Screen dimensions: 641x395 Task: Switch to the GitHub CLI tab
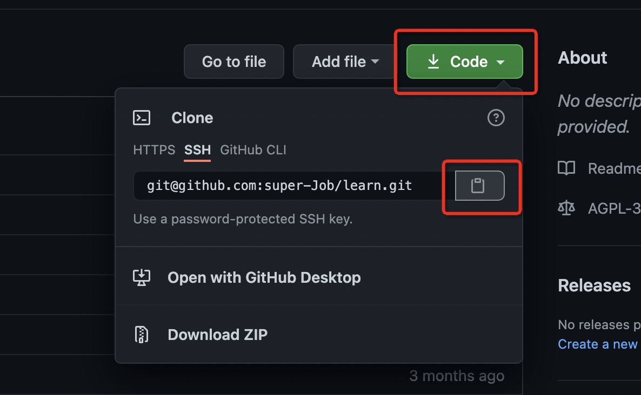(253, 150)
